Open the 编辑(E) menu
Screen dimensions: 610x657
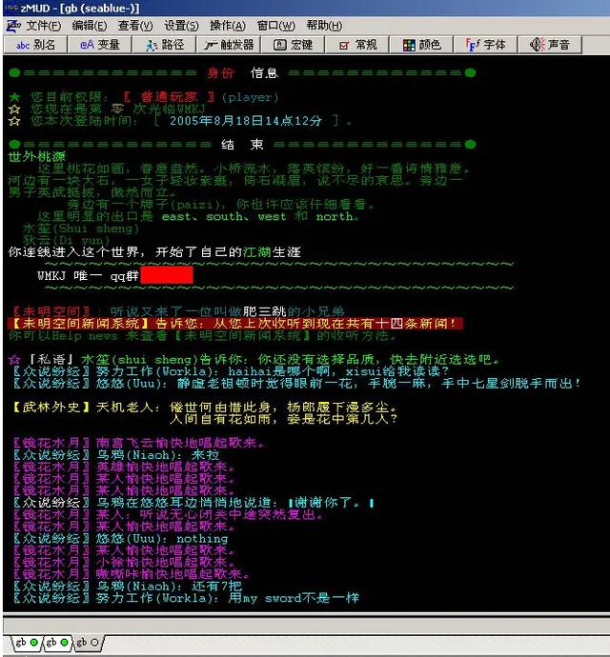[90, 26]
